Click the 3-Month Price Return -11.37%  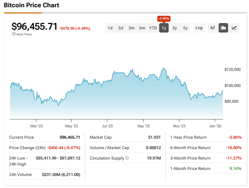pos(233,158)
